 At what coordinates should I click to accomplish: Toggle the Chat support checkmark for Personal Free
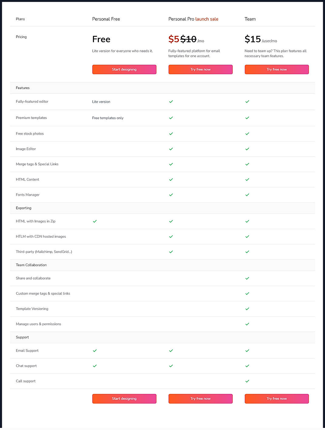click(94, 366)
